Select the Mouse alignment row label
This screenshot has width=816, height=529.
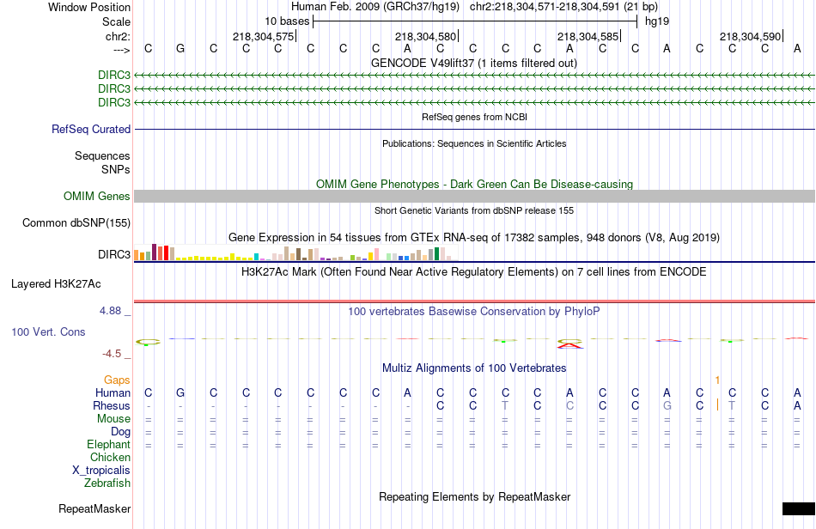point(114,419)
